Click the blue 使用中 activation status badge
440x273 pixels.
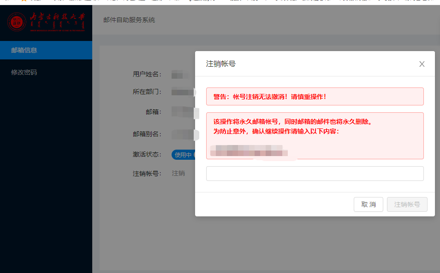click(184, 155)
